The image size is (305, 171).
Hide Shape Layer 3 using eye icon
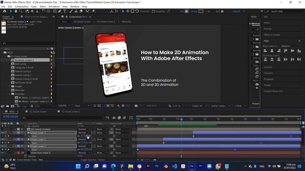click(2, 139)
